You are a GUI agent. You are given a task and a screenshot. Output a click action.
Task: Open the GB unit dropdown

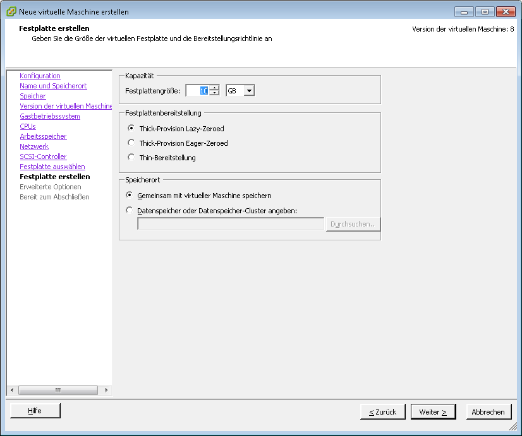(249, 91)
